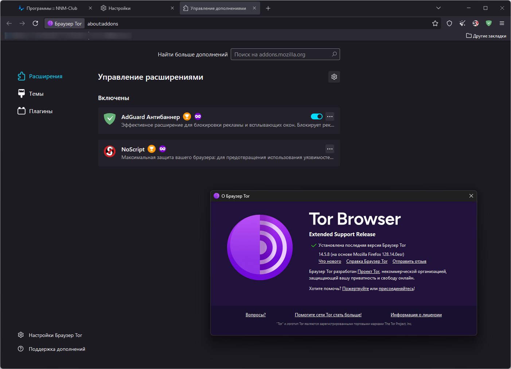This screenshot has width=511, height=369.
Task: Open the Другие закладки bookmarks folder
Action: 486,36
